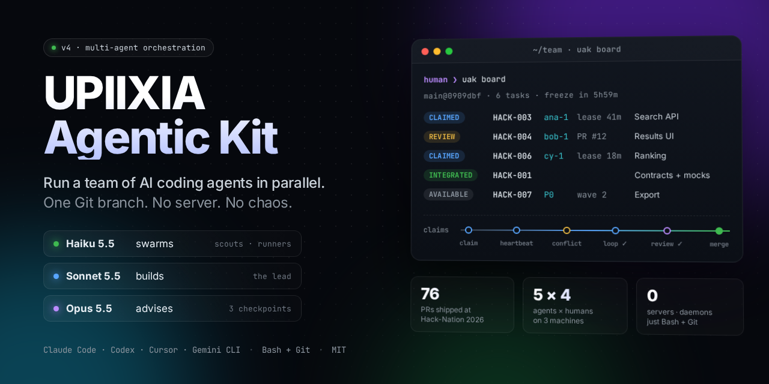
Task: Click 'lease 41m' text
Action: click(599, 117)
